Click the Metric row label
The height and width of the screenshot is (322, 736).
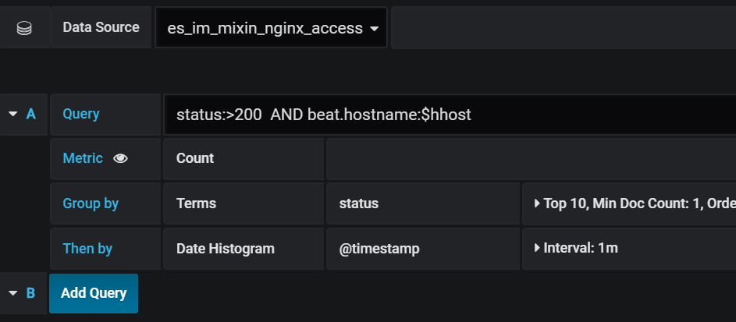point(83,158)
